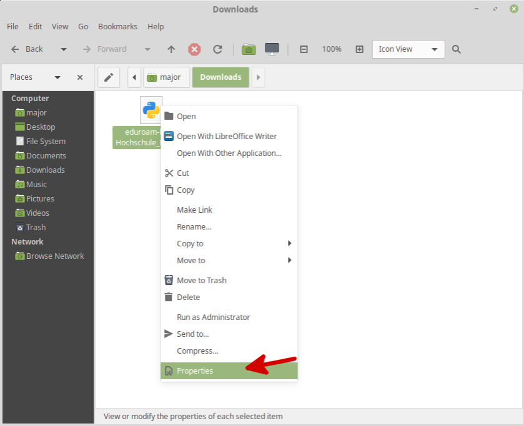
Task: Click the Back navigation button
Action: click(x=27, y=49)
